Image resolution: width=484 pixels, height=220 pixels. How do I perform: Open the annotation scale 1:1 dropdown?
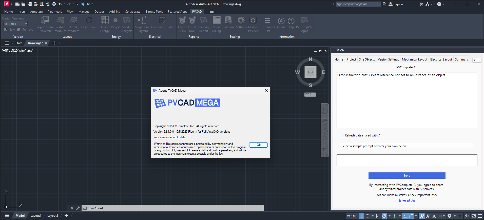coord(441,216)
